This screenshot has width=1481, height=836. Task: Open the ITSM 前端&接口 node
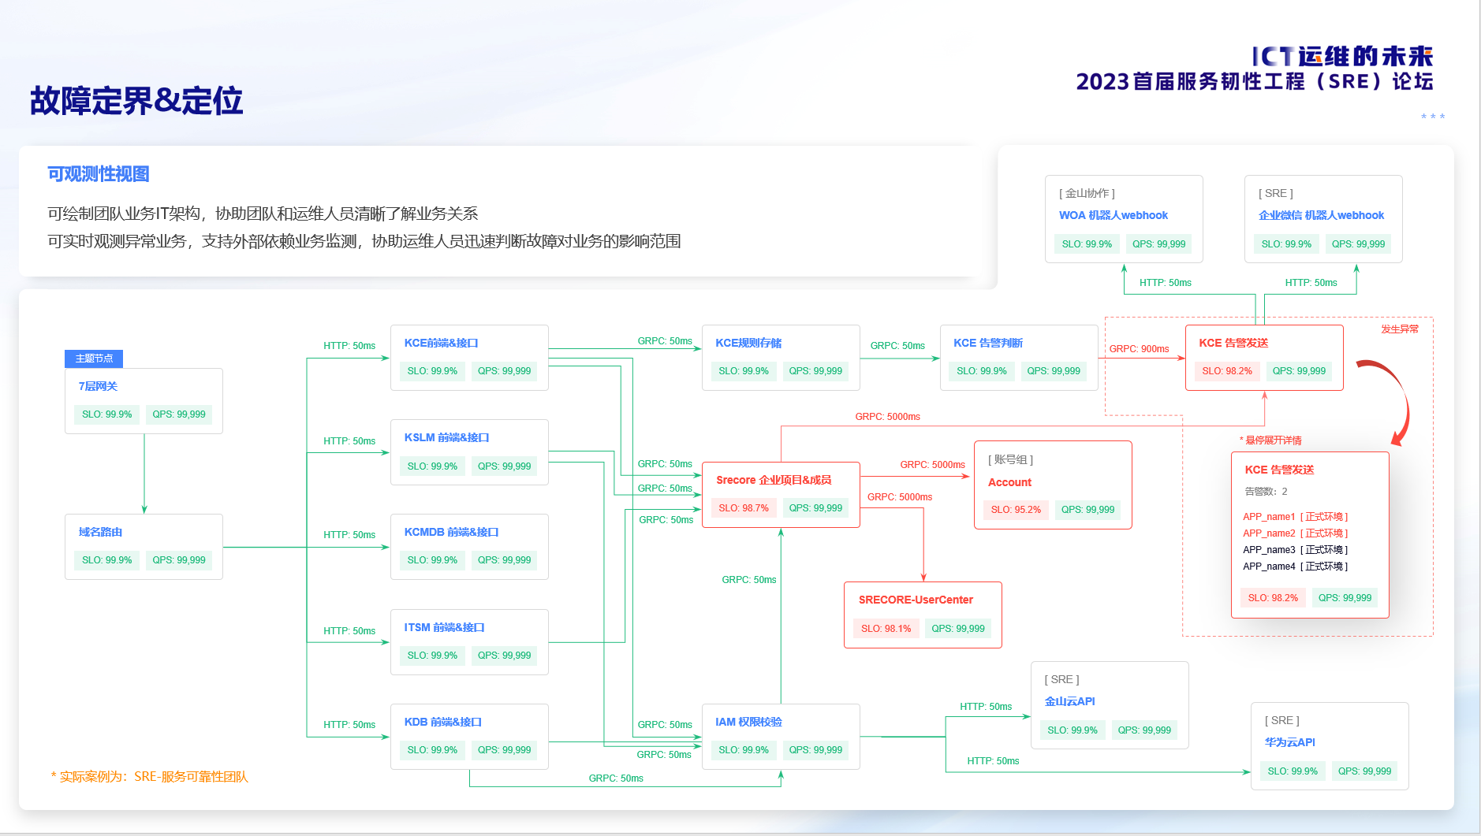coord(469,642)
